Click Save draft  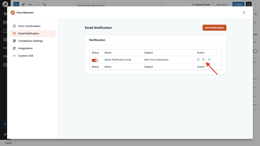pos(221,4)
